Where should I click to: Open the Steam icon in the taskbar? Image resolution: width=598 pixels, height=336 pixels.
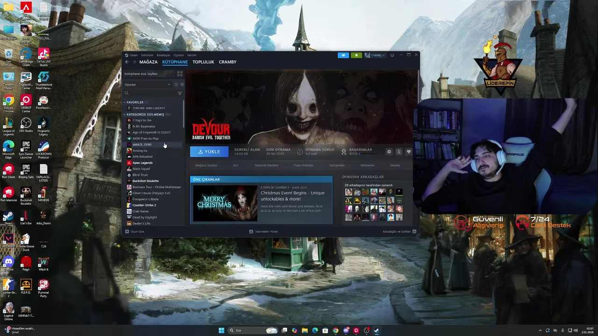coord(377,330)
